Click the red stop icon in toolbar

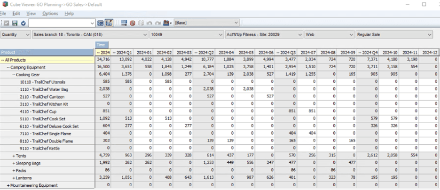point(132,23)
